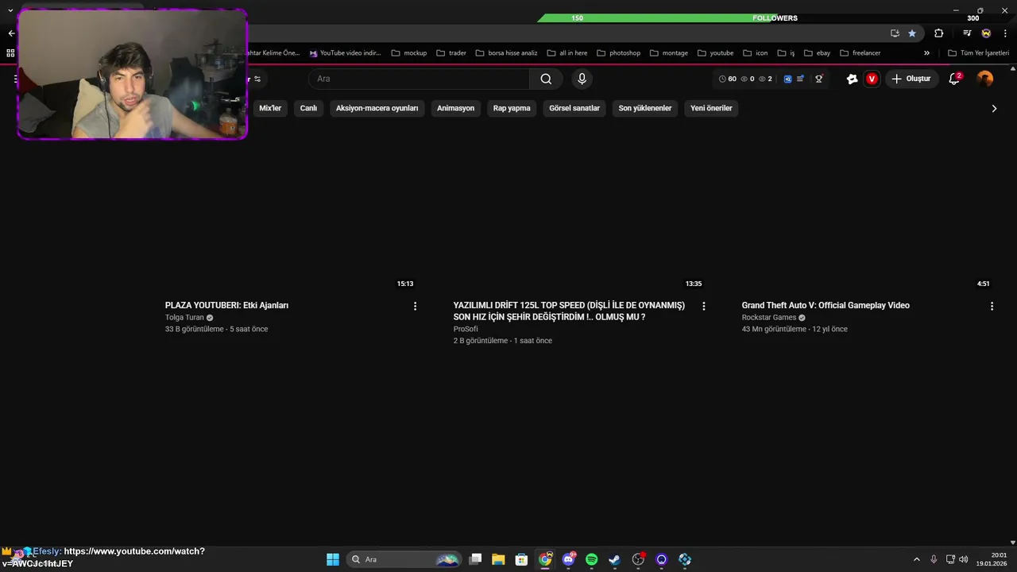The height and width of the screenshot is (572, 1017).
Task: Click the white star-shaped icon beside the V badge
Action: 852,79
